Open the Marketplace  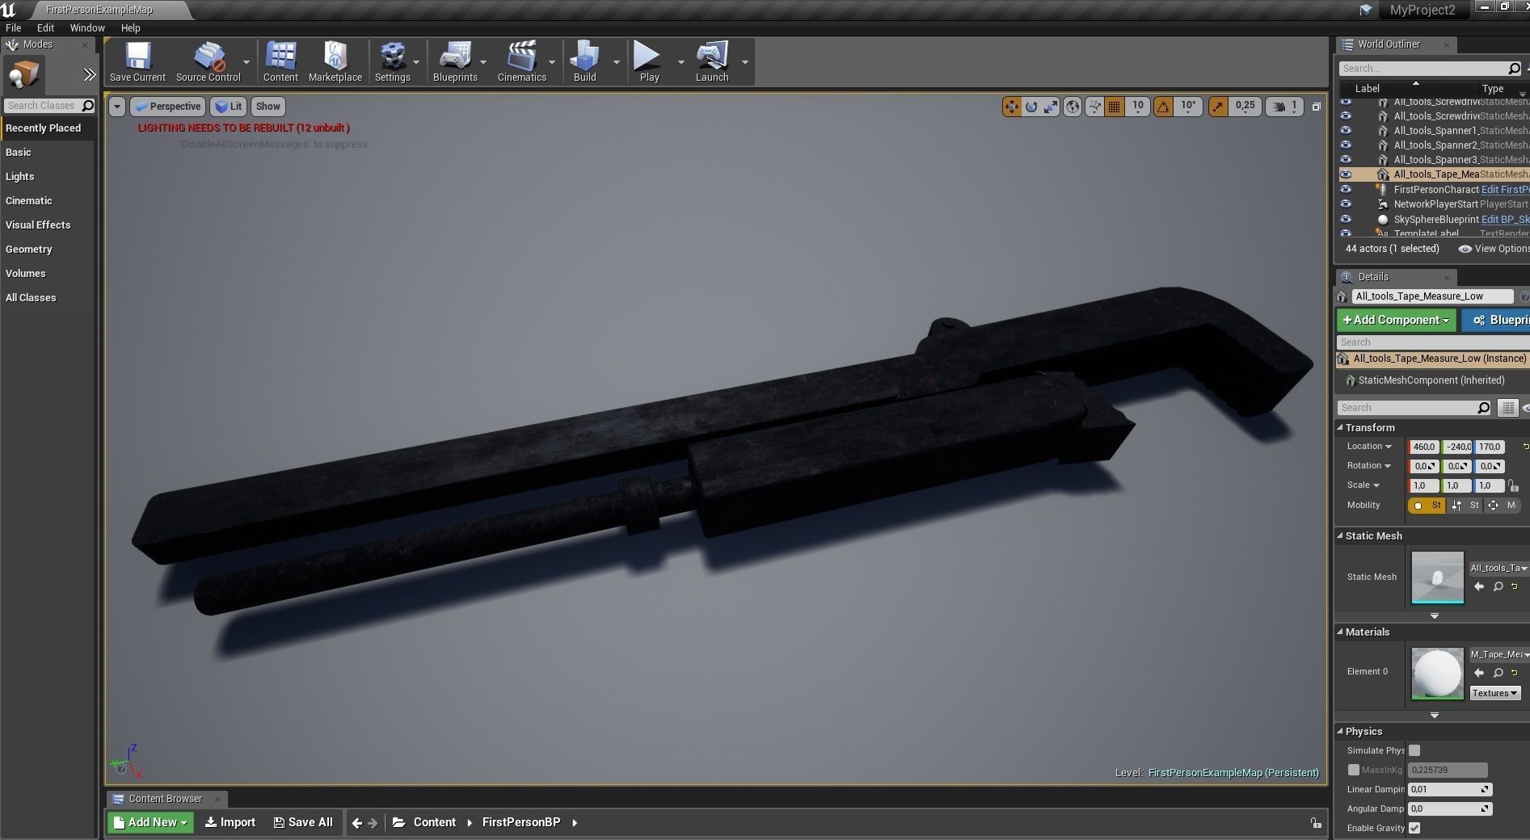point(335,61)
